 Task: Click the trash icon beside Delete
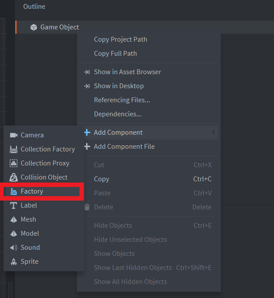(x=87, y=207)
